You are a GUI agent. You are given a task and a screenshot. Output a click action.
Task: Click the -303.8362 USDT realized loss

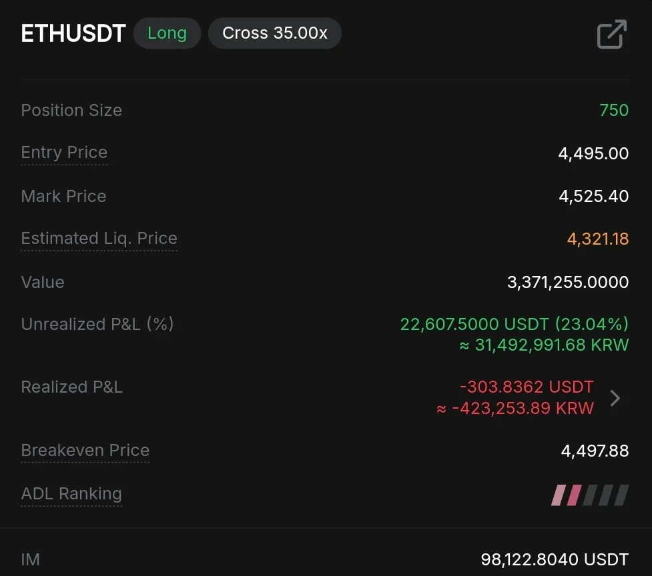point(526,387)
